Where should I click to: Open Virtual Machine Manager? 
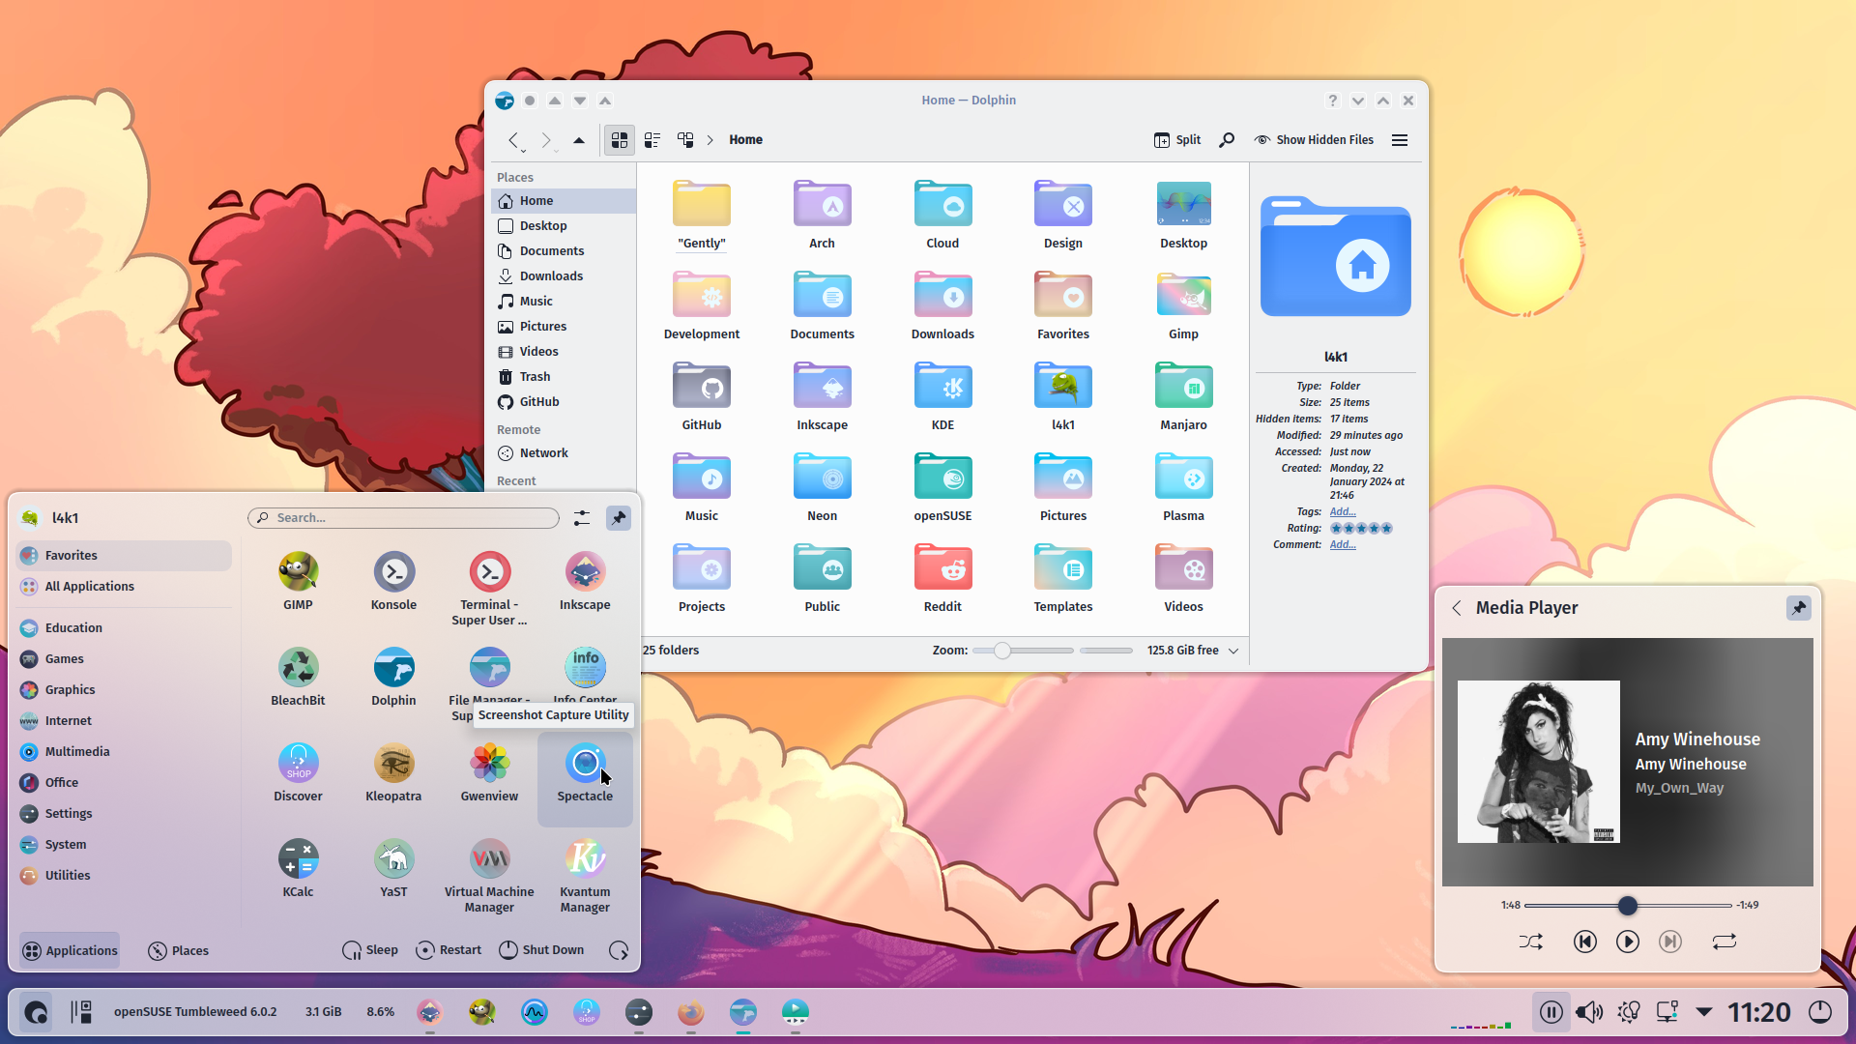click(489, 875)
